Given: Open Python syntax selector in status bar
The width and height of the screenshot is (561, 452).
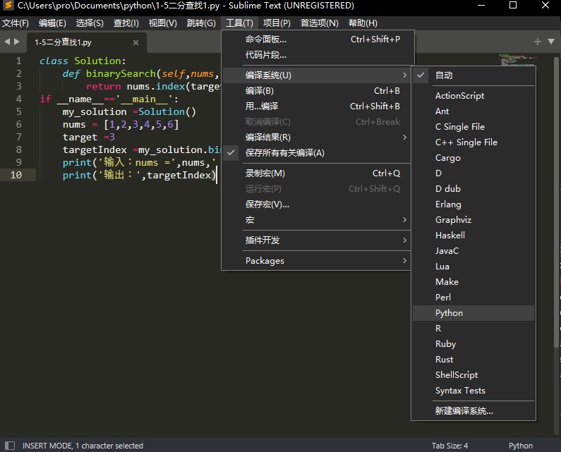Looking at the screenshot, I should (521, 446).
